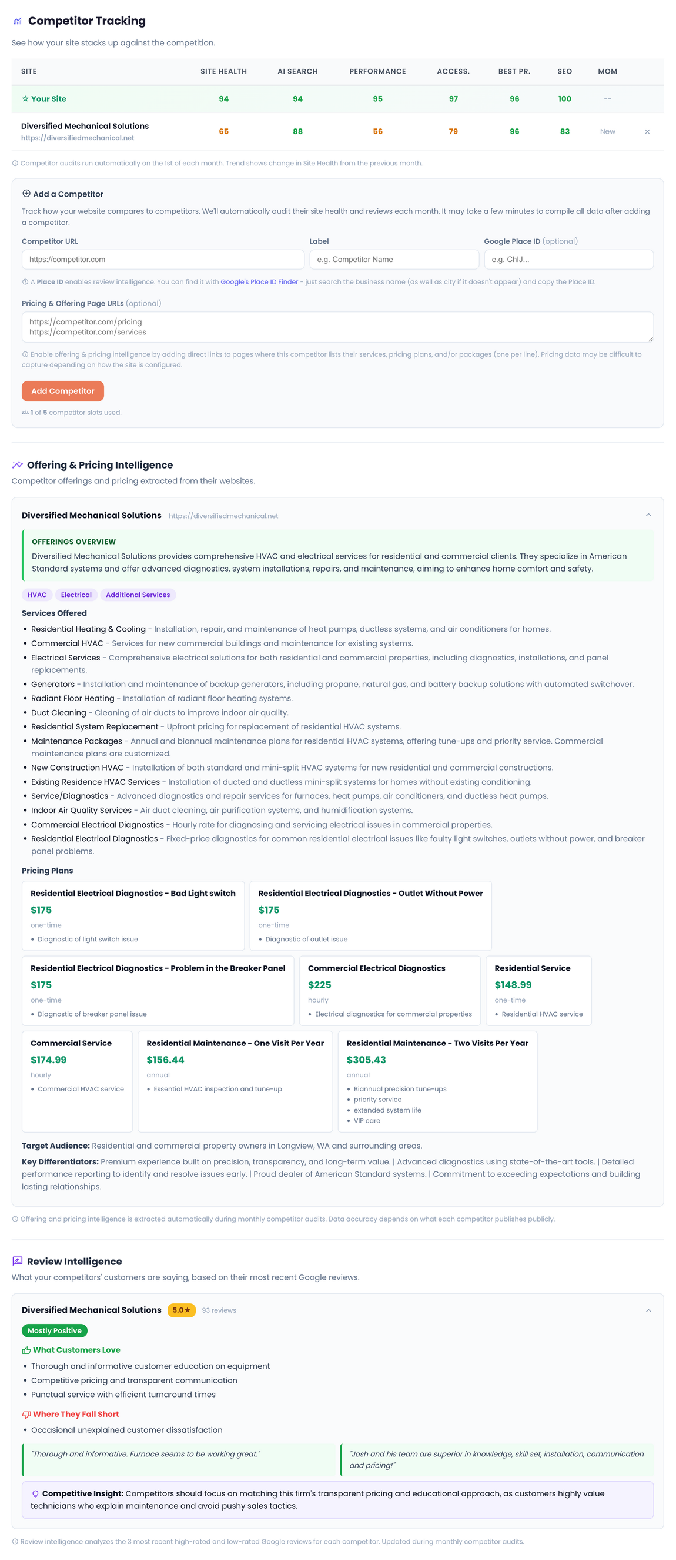
Task: Click the thumbs-up icon beside What Customers Love
Action: [x=26, y=1349]
